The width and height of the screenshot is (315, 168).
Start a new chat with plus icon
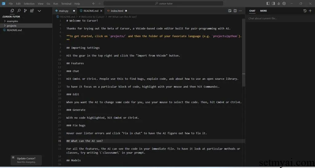310,11
